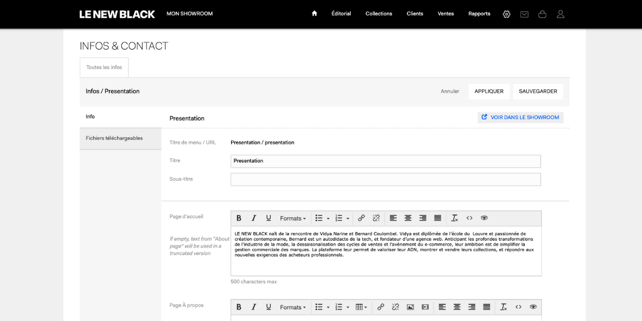Apply bold in Page d'accueil editor
This screenshot has width=642, height=321.
coord(239,218)
